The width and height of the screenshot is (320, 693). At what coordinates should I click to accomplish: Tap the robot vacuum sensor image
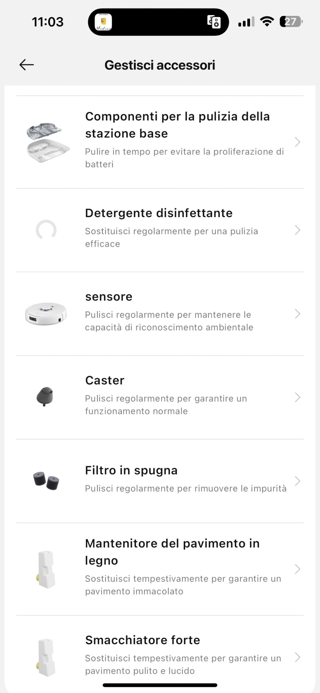[x=46, y=313]
